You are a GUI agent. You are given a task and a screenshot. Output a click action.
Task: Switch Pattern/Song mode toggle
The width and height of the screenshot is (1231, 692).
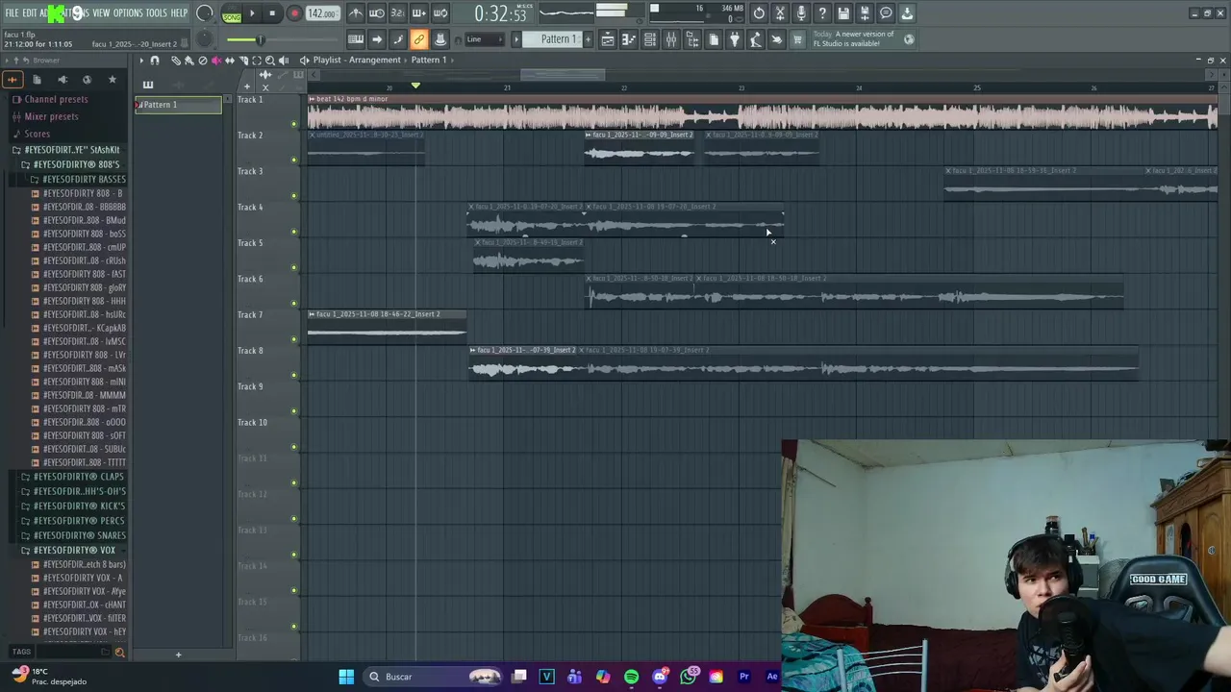click(232, 13)
